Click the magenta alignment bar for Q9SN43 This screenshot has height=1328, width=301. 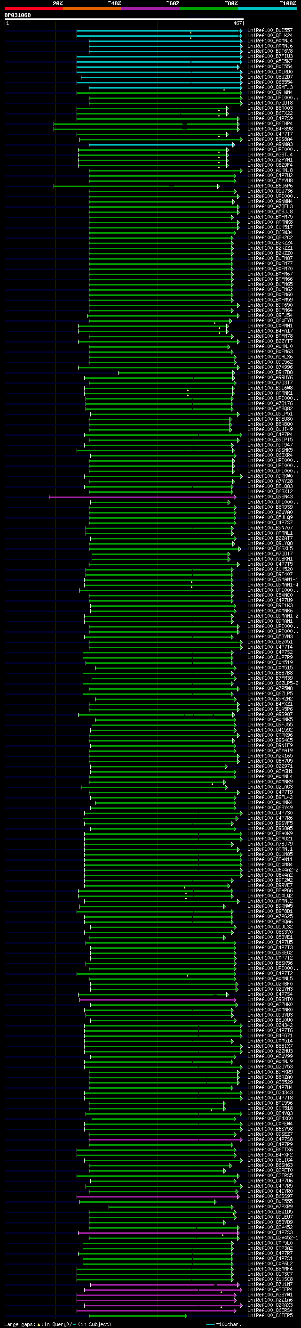pos(143,497)
